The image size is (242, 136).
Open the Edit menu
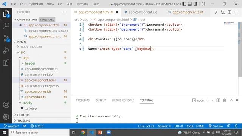coord(23,4)
